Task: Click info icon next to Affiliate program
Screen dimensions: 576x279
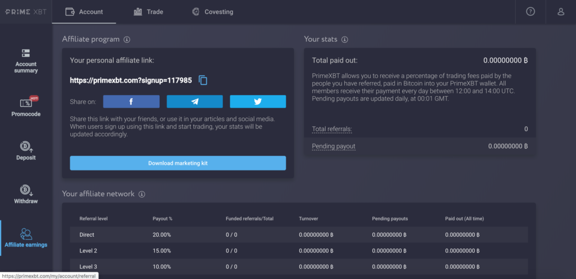Action: (x=127, y=39)
